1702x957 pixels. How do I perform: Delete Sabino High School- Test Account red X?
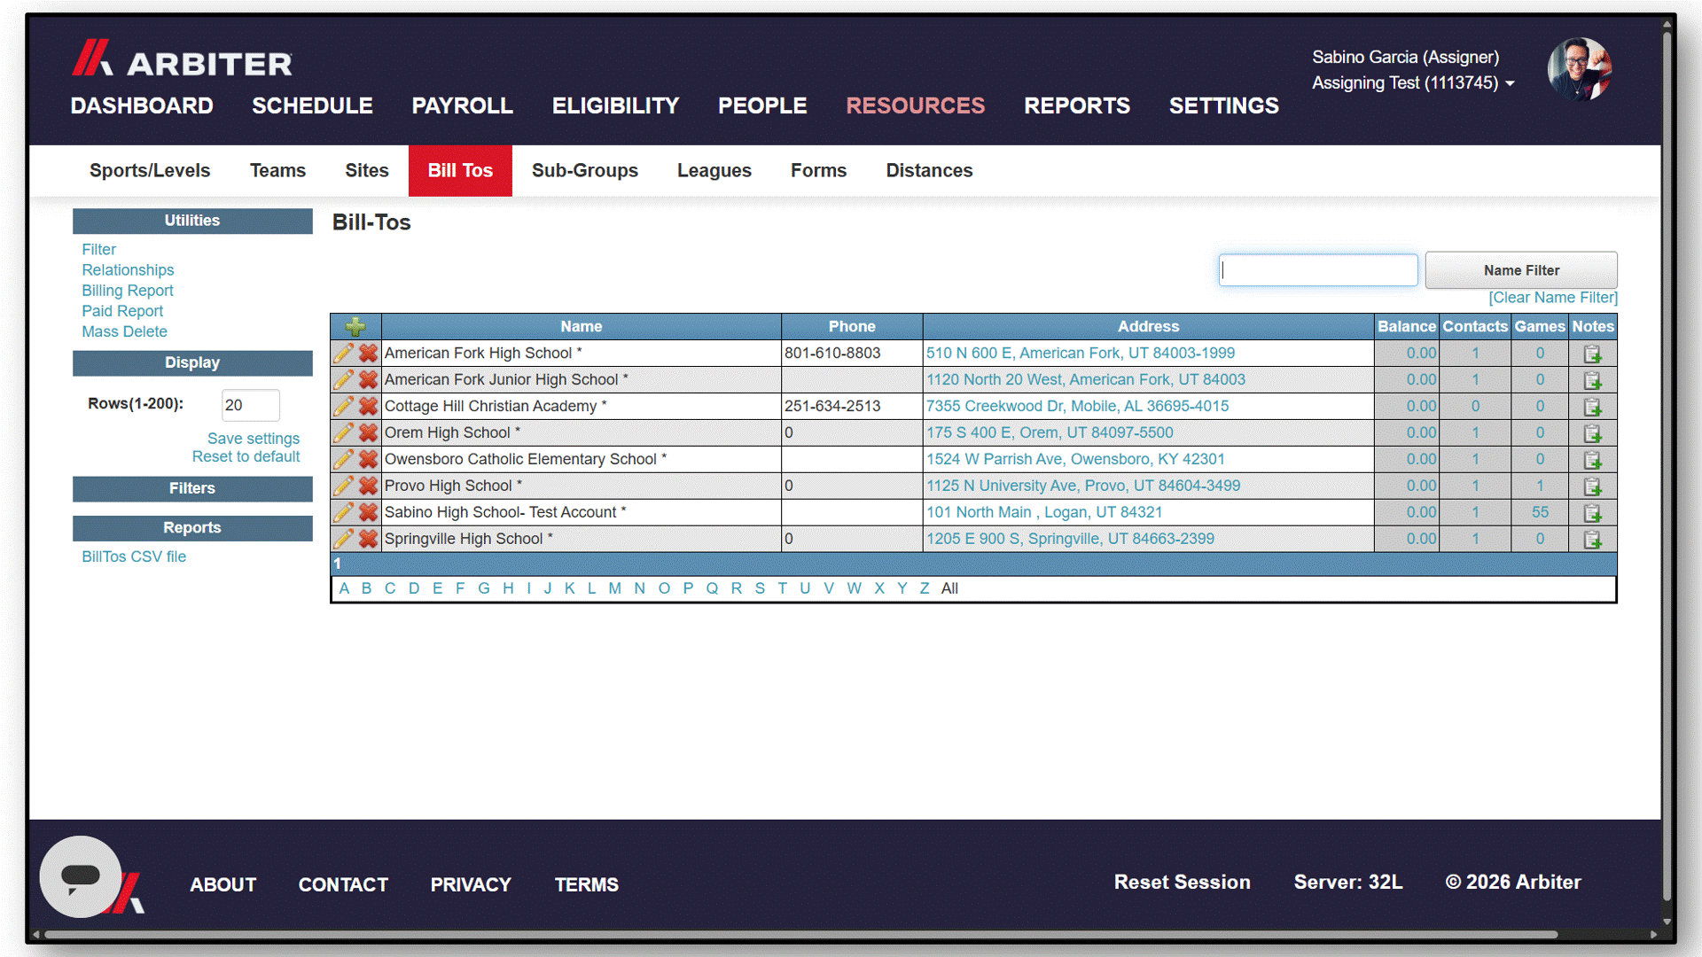pos(368,513)
